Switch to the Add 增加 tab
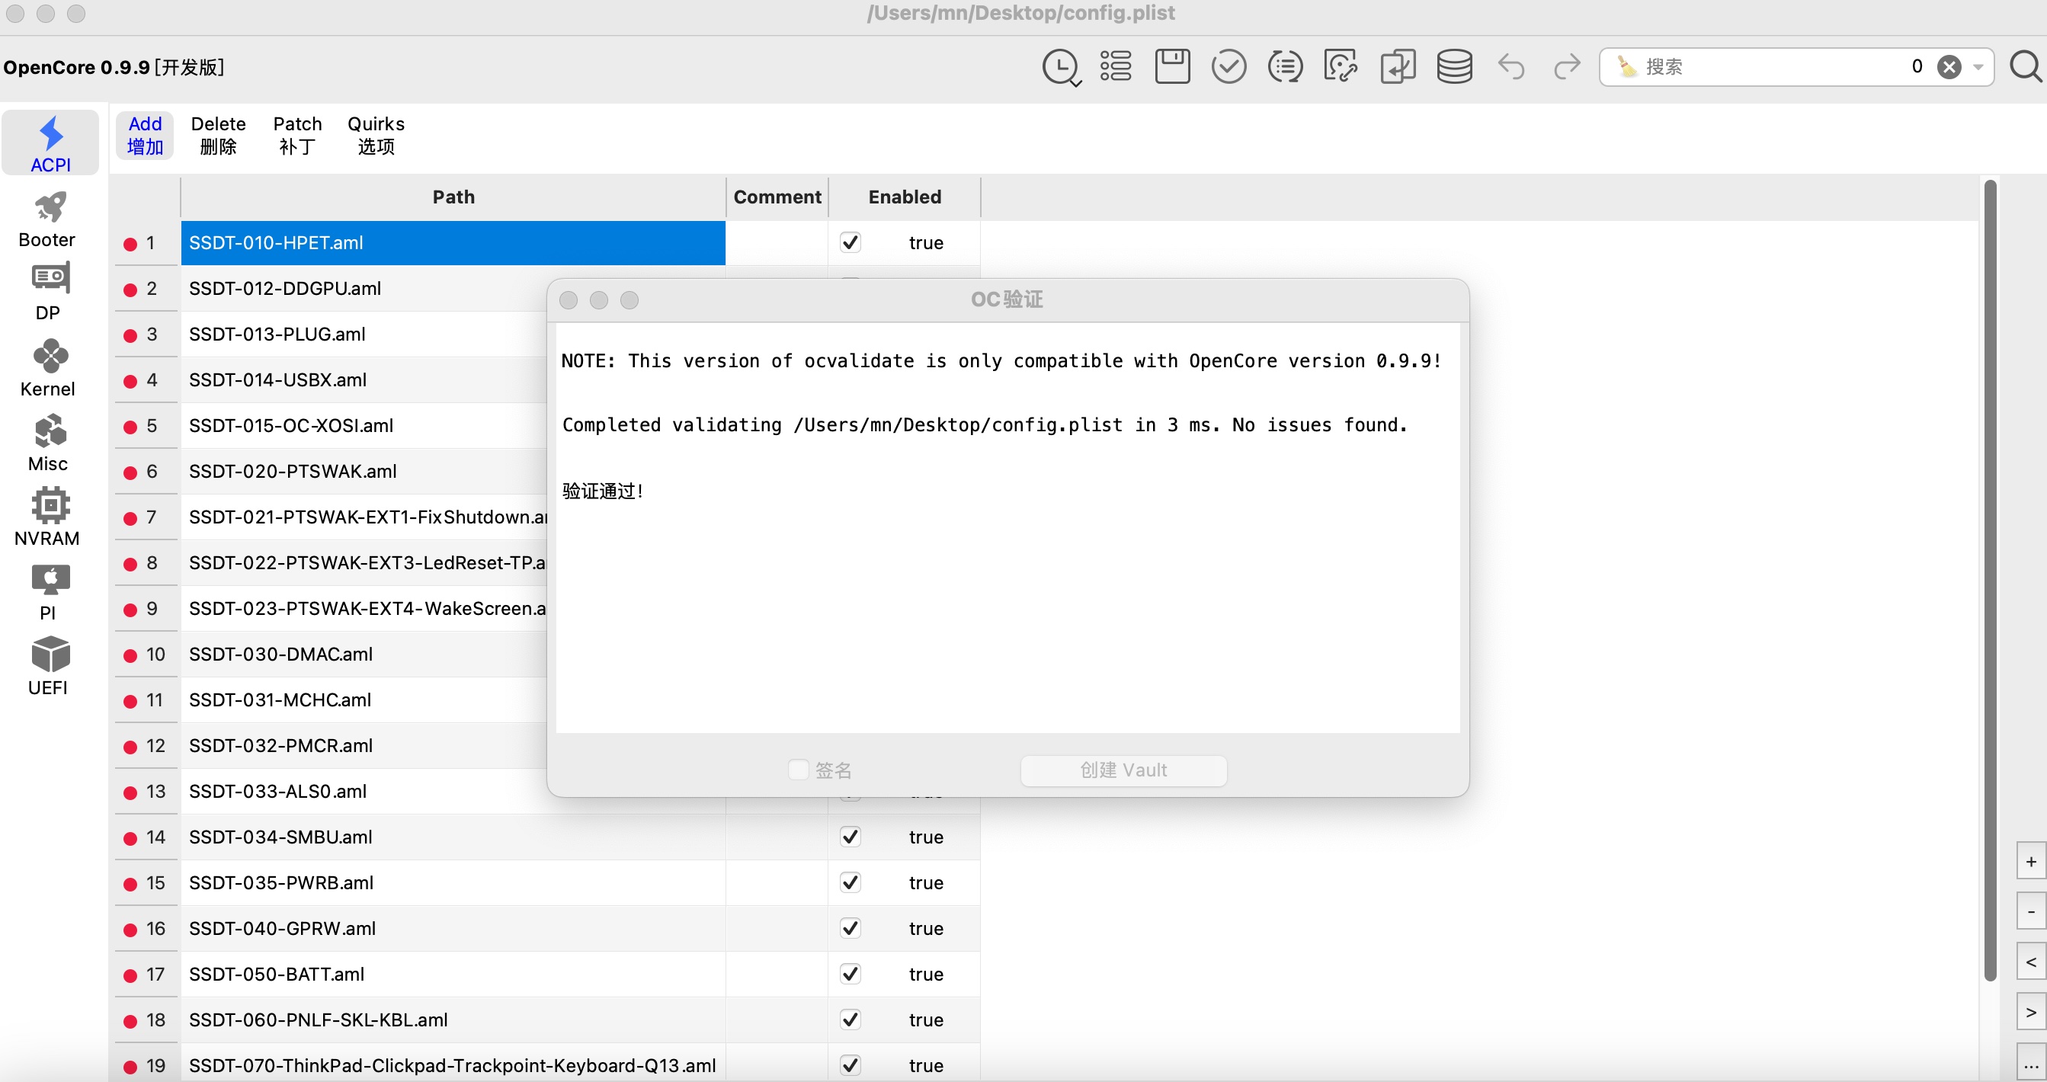The height and width of the screenshot is (1082, 2047). (146, 135)
